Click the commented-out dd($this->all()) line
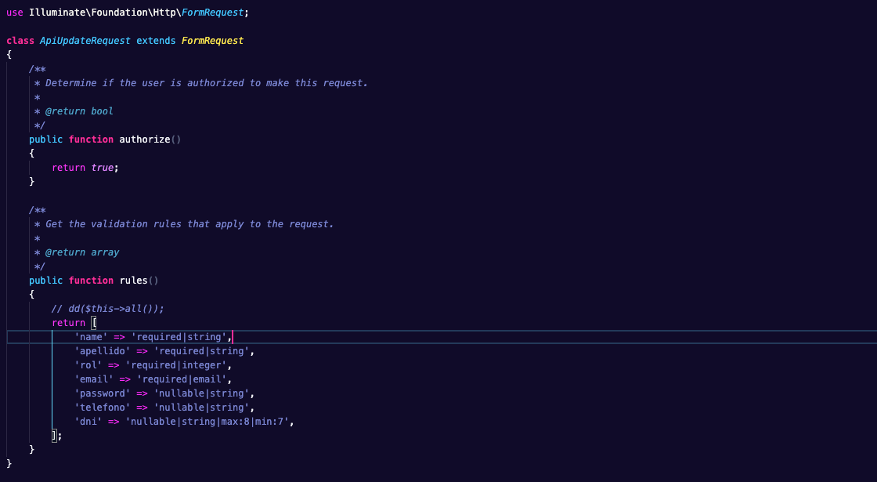Screen dimensions: 877x482 coord(108,309)
